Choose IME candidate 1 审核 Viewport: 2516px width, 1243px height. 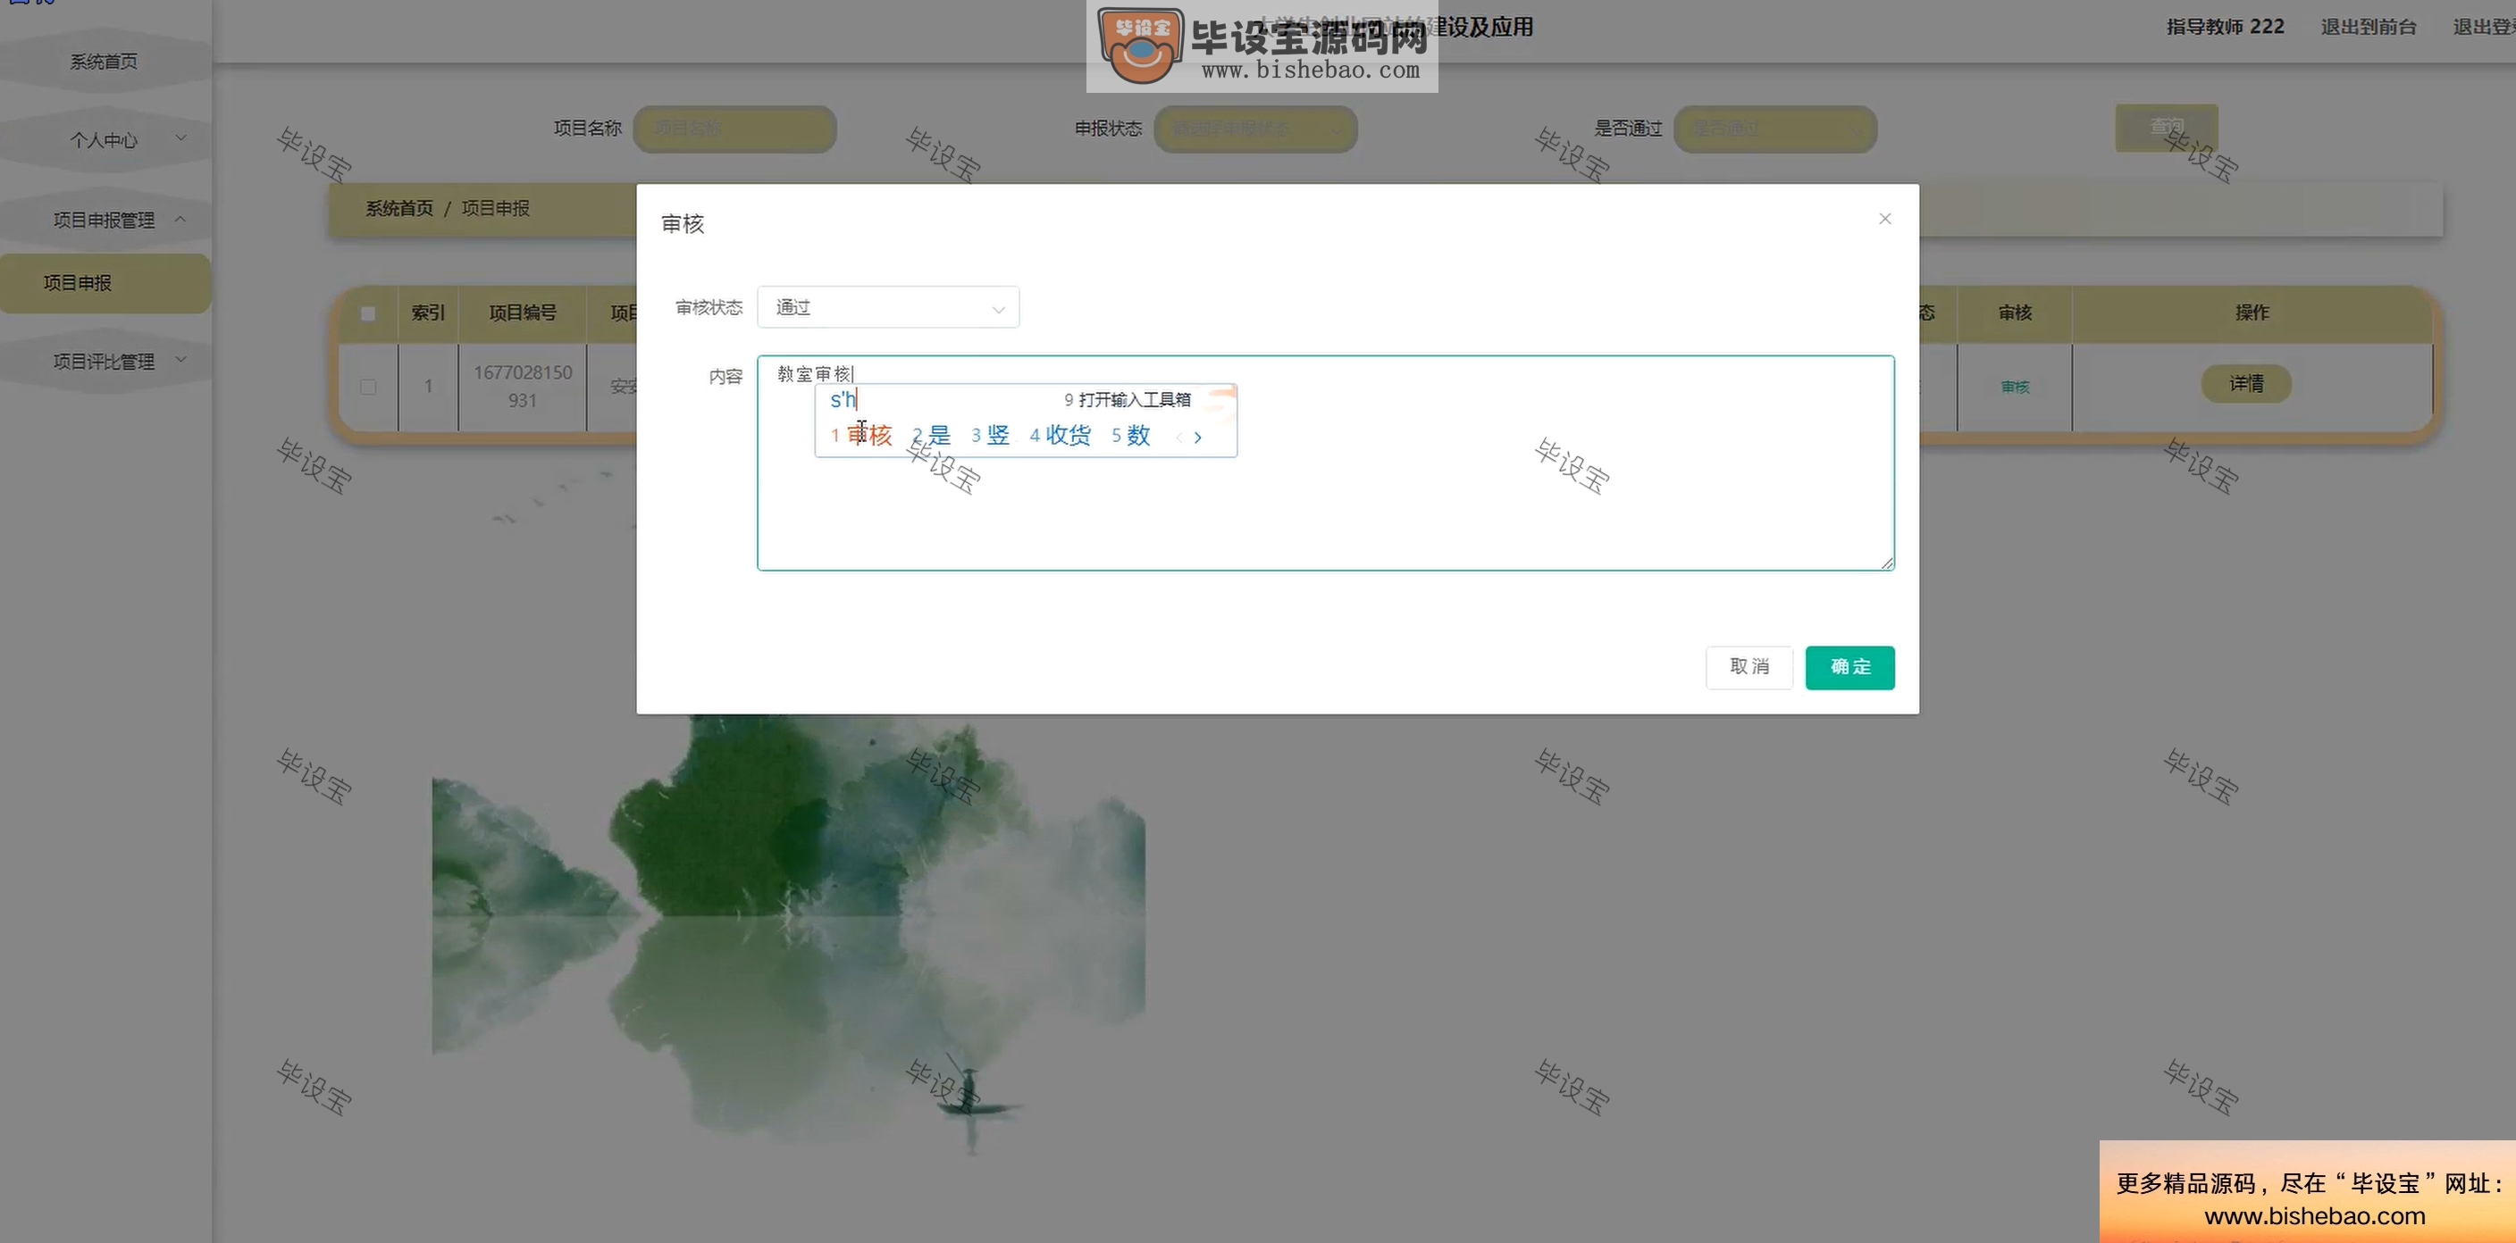click(x=861, y=436)
